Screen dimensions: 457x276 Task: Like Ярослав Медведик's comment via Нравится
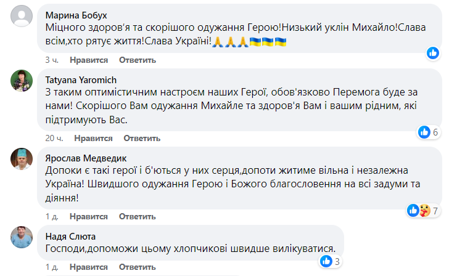pyautogui.click(x=89, y=217)
